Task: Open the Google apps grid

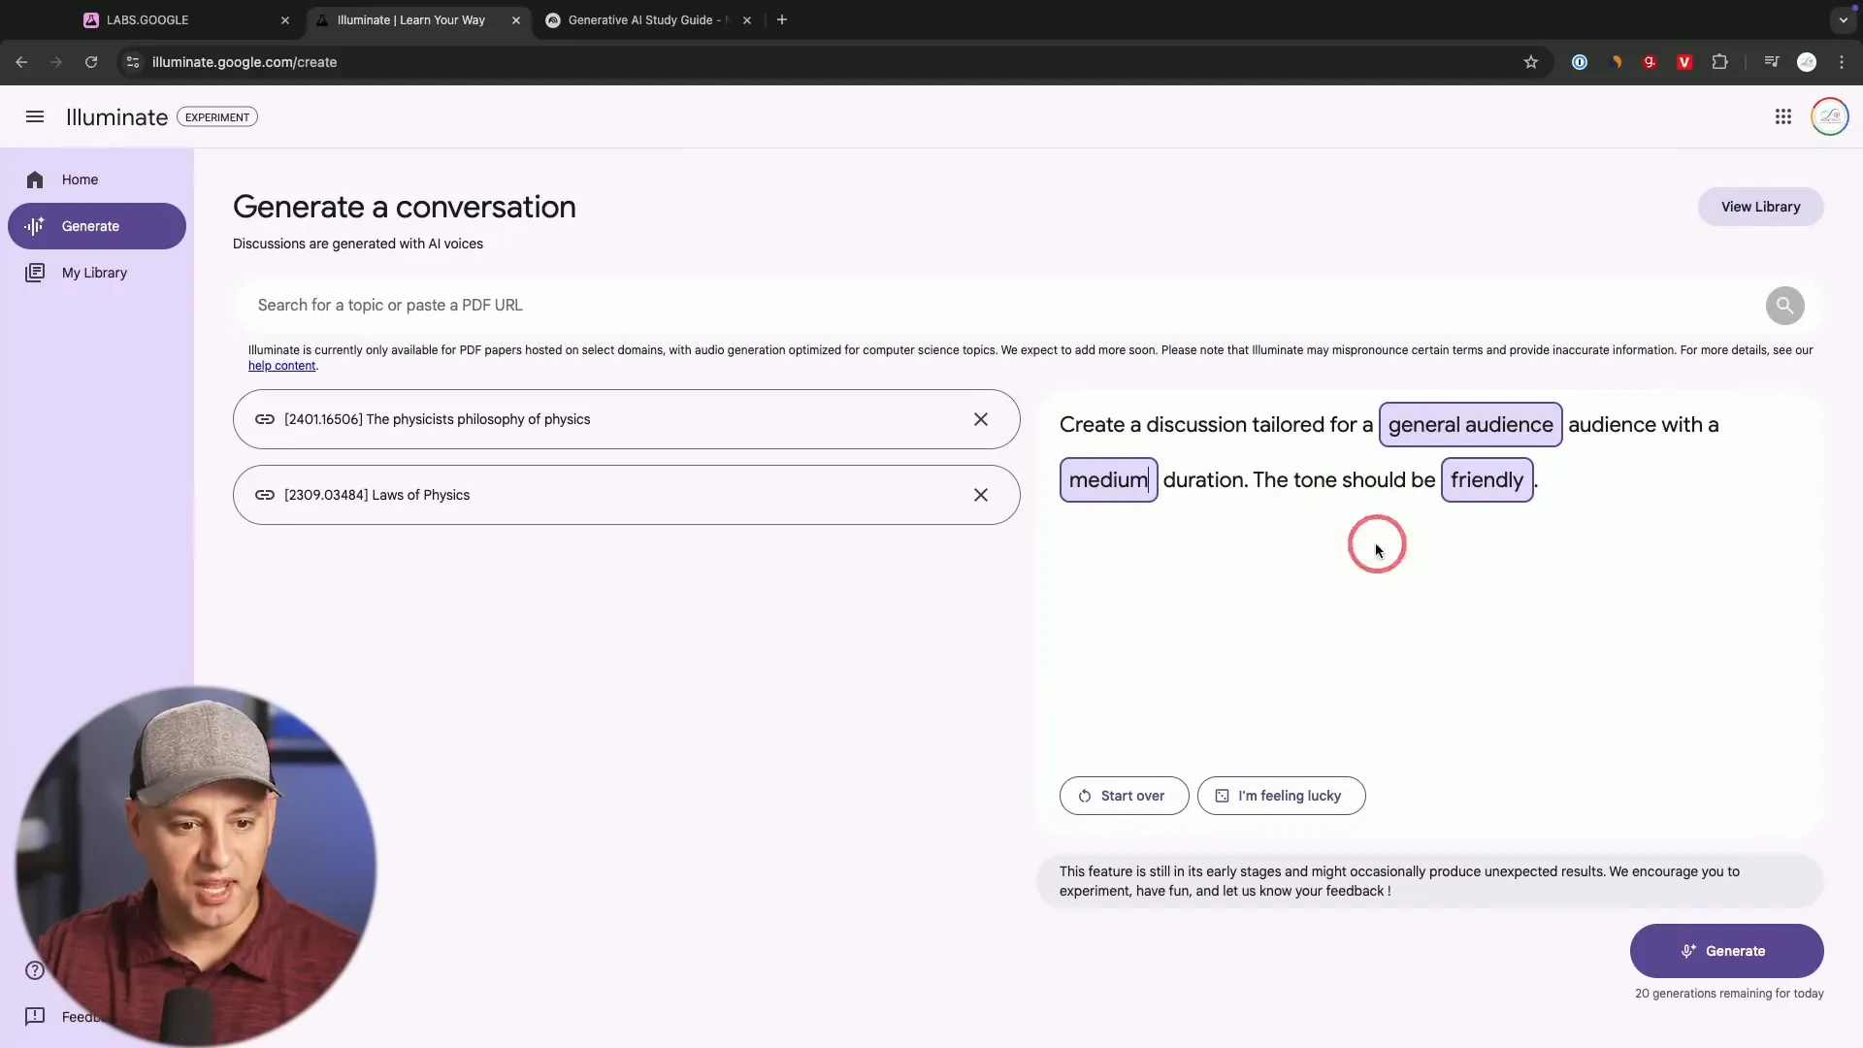Action: [1782, 116]
